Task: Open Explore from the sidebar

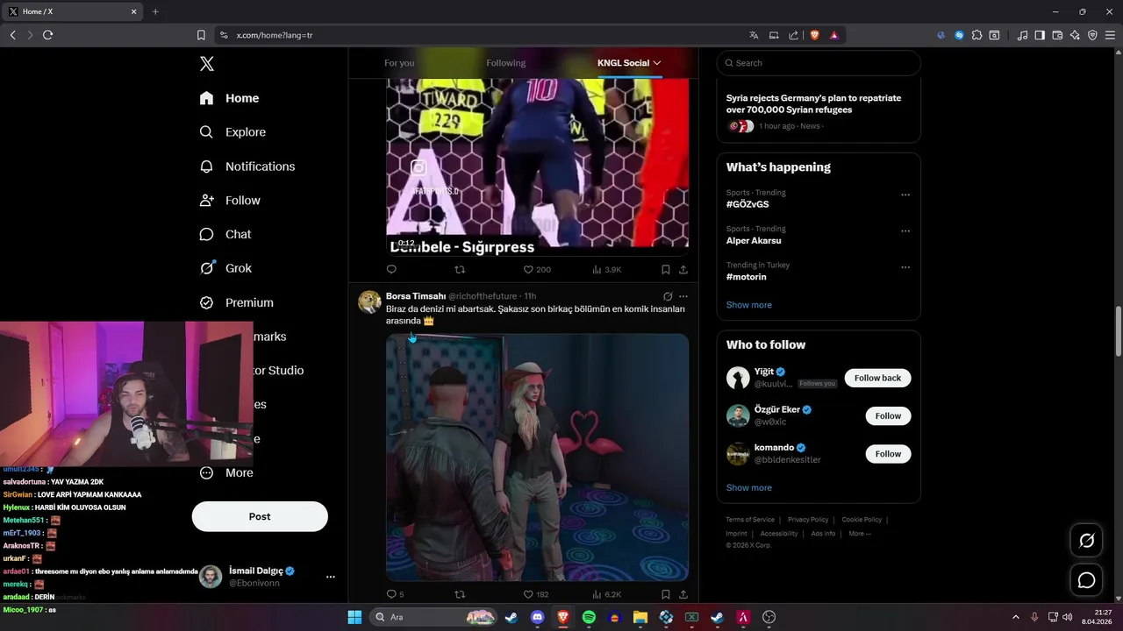Action: tap(232, 132)
